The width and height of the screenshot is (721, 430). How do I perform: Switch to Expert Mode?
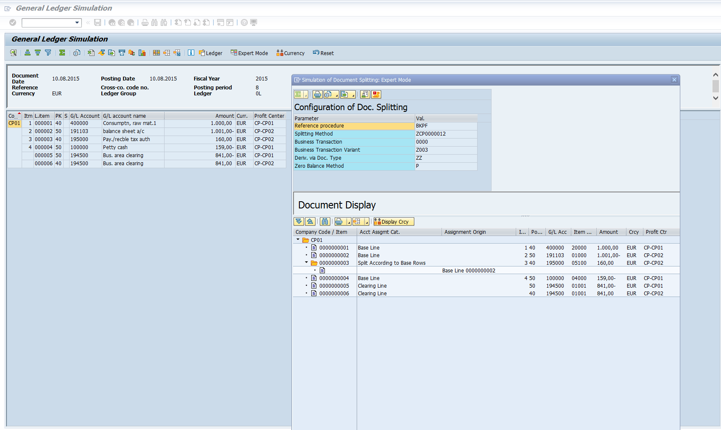249,53
